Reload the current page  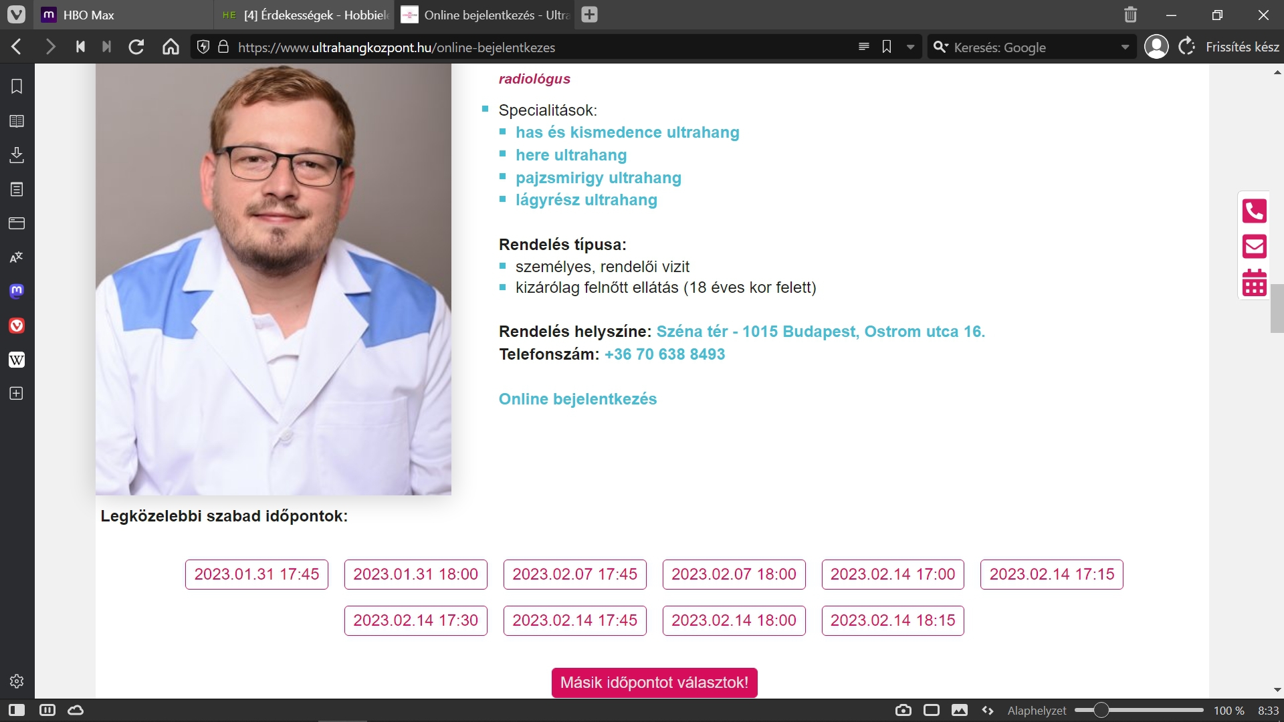[x=136, y=47]
